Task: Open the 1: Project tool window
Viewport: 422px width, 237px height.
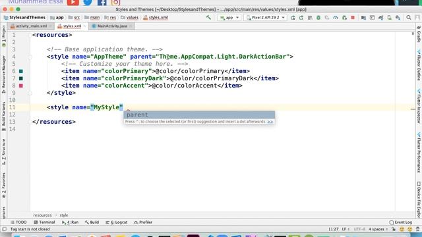Action: [x=3, y=36]
